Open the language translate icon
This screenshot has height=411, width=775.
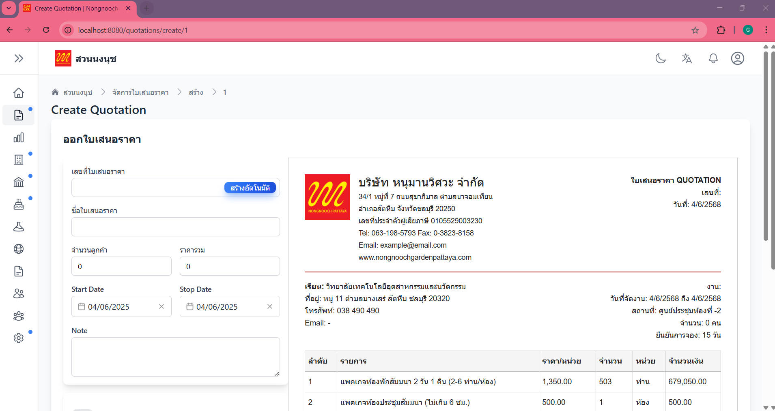687,58
